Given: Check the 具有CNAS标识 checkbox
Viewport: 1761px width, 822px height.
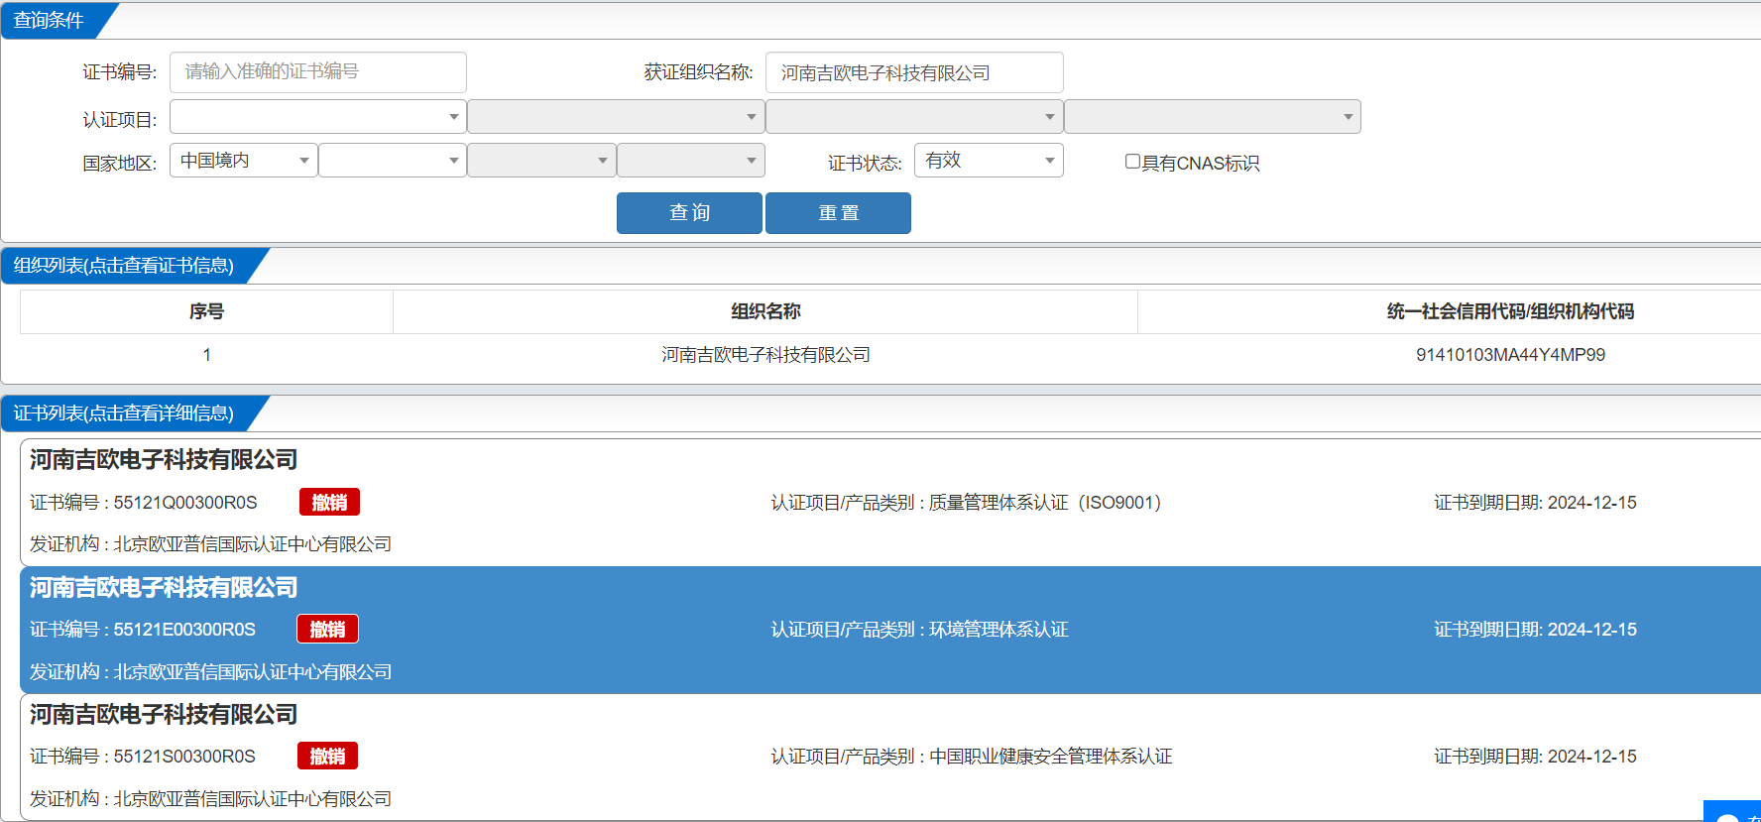Looking at the screenshot, I should coord(1132,162).
